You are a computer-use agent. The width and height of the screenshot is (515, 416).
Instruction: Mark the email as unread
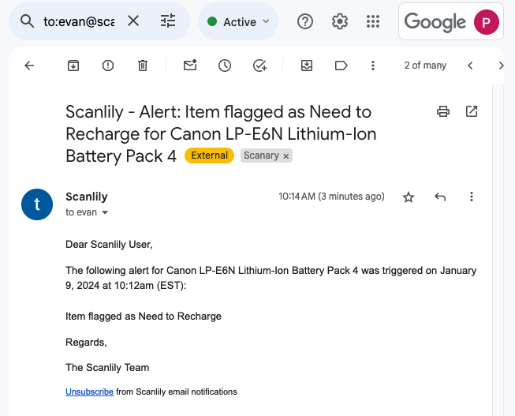190,66
